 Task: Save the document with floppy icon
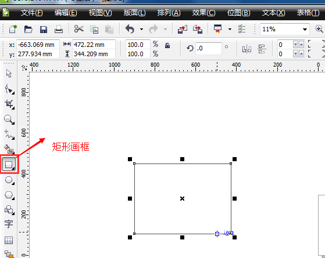[44, 30]
